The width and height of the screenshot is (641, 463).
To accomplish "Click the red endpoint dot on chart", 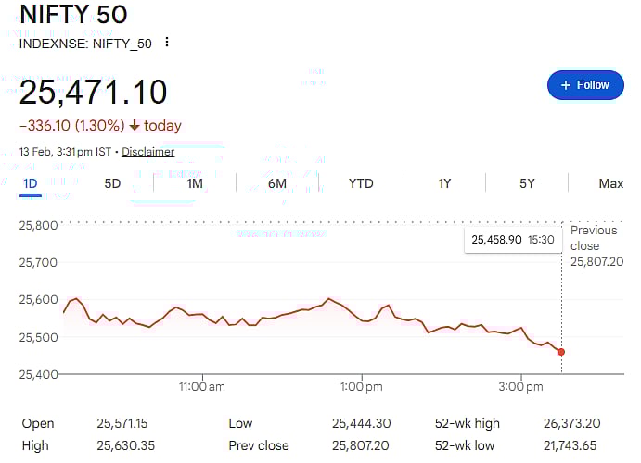I will [561, 352].
